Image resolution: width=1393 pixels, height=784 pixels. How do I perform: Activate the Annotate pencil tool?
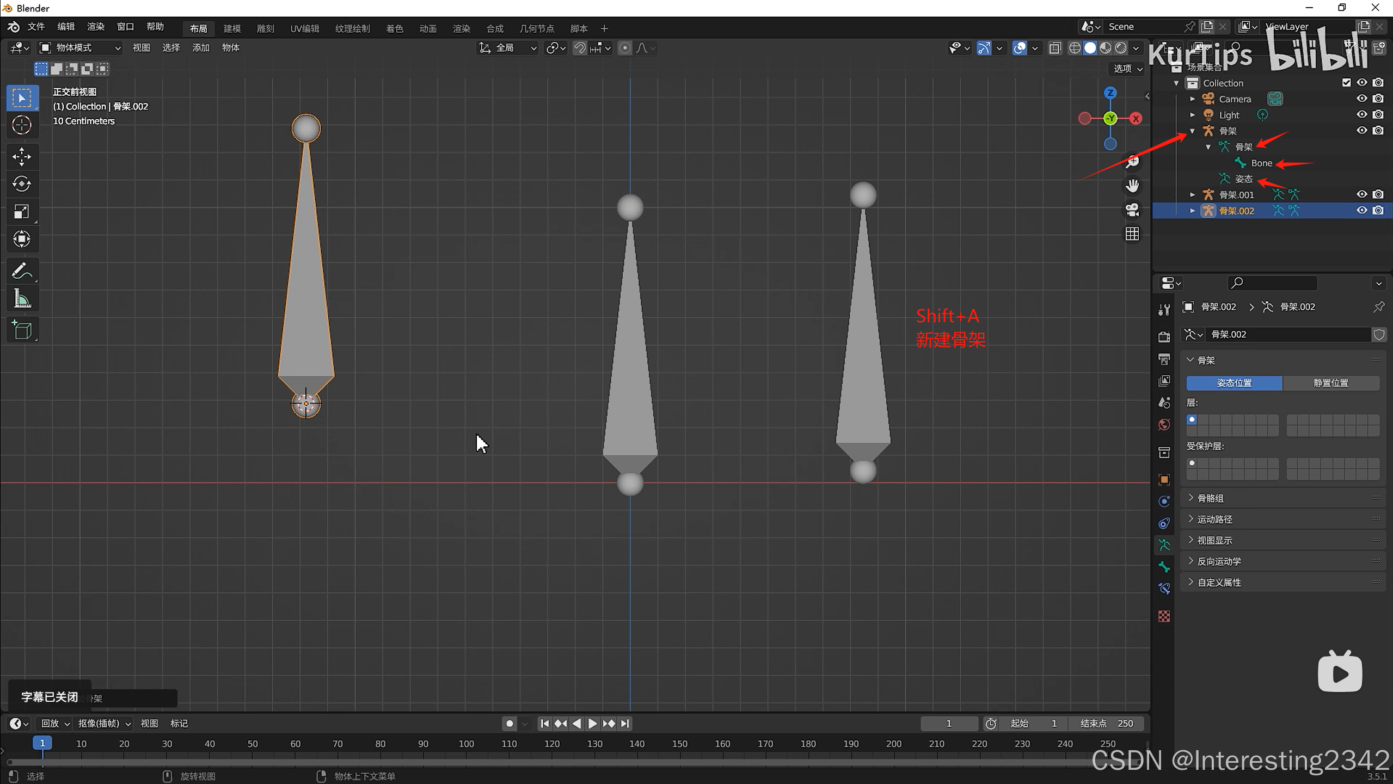(x=22, y=271)
